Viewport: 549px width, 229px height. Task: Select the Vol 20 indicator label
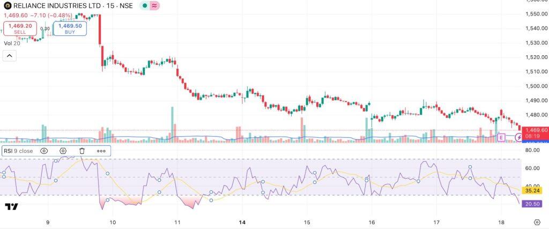tap(12, 43)
